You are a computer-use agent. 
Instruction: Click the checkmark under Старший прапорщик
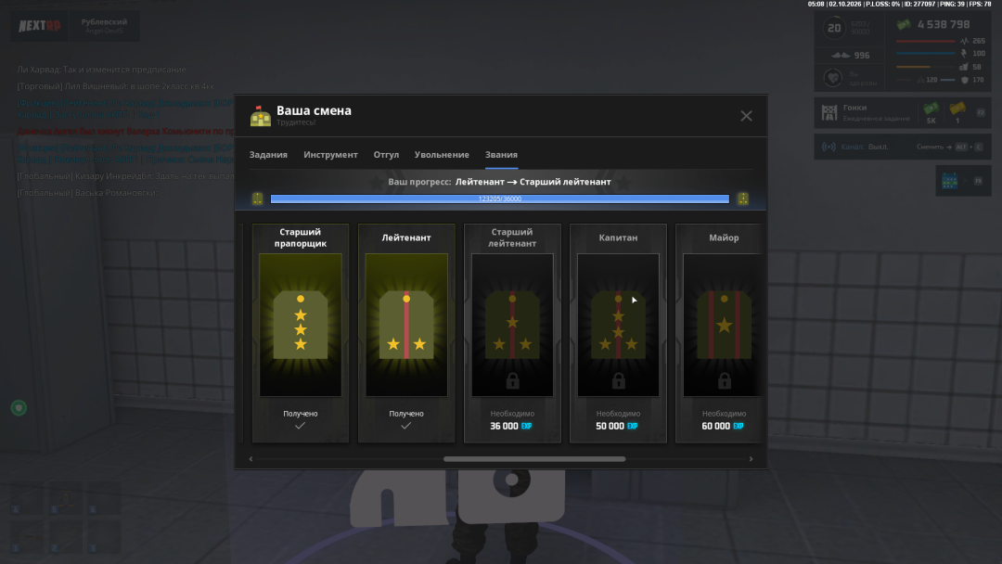pos(301,426)
